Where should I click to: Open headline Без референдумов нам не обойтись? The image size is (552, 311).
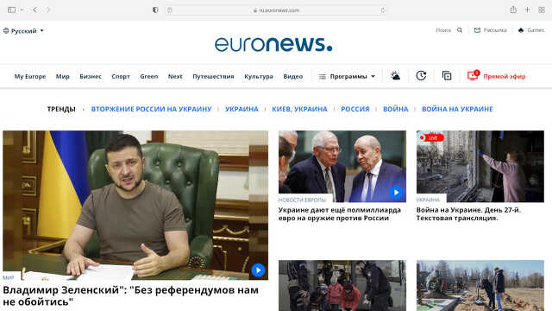coord(130,295)
